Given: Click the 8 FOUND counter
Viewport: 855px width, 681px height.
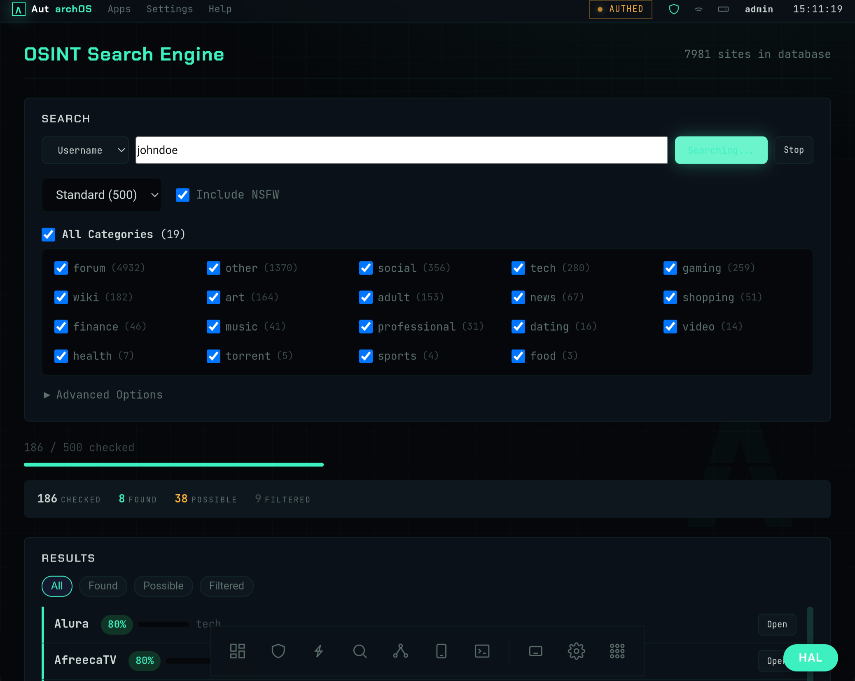Looking at the screenshot, I should pos(138,499).
